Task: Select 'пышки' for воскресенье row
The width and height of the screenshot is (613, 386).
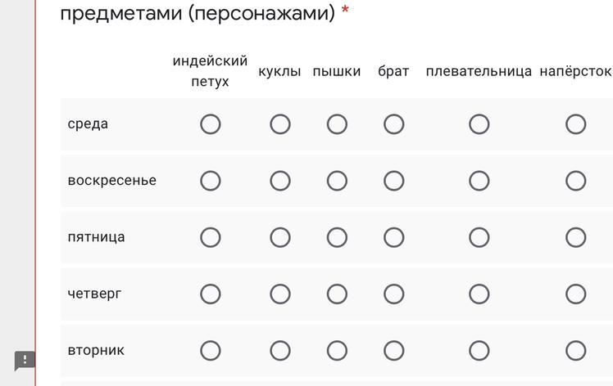Action: click(x=337, y=181)
